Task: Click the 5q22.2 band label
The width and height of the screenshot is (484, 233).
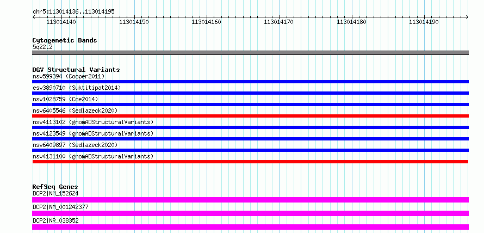Action: click(x=42, y=47)
